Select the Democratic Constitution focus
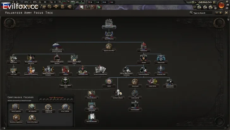The width and height of the screenshot is (230, 130). [31, 70]
